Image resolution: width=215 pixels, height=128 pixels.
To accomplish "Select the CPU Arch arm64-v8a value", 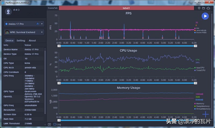I will click(30, 68).
